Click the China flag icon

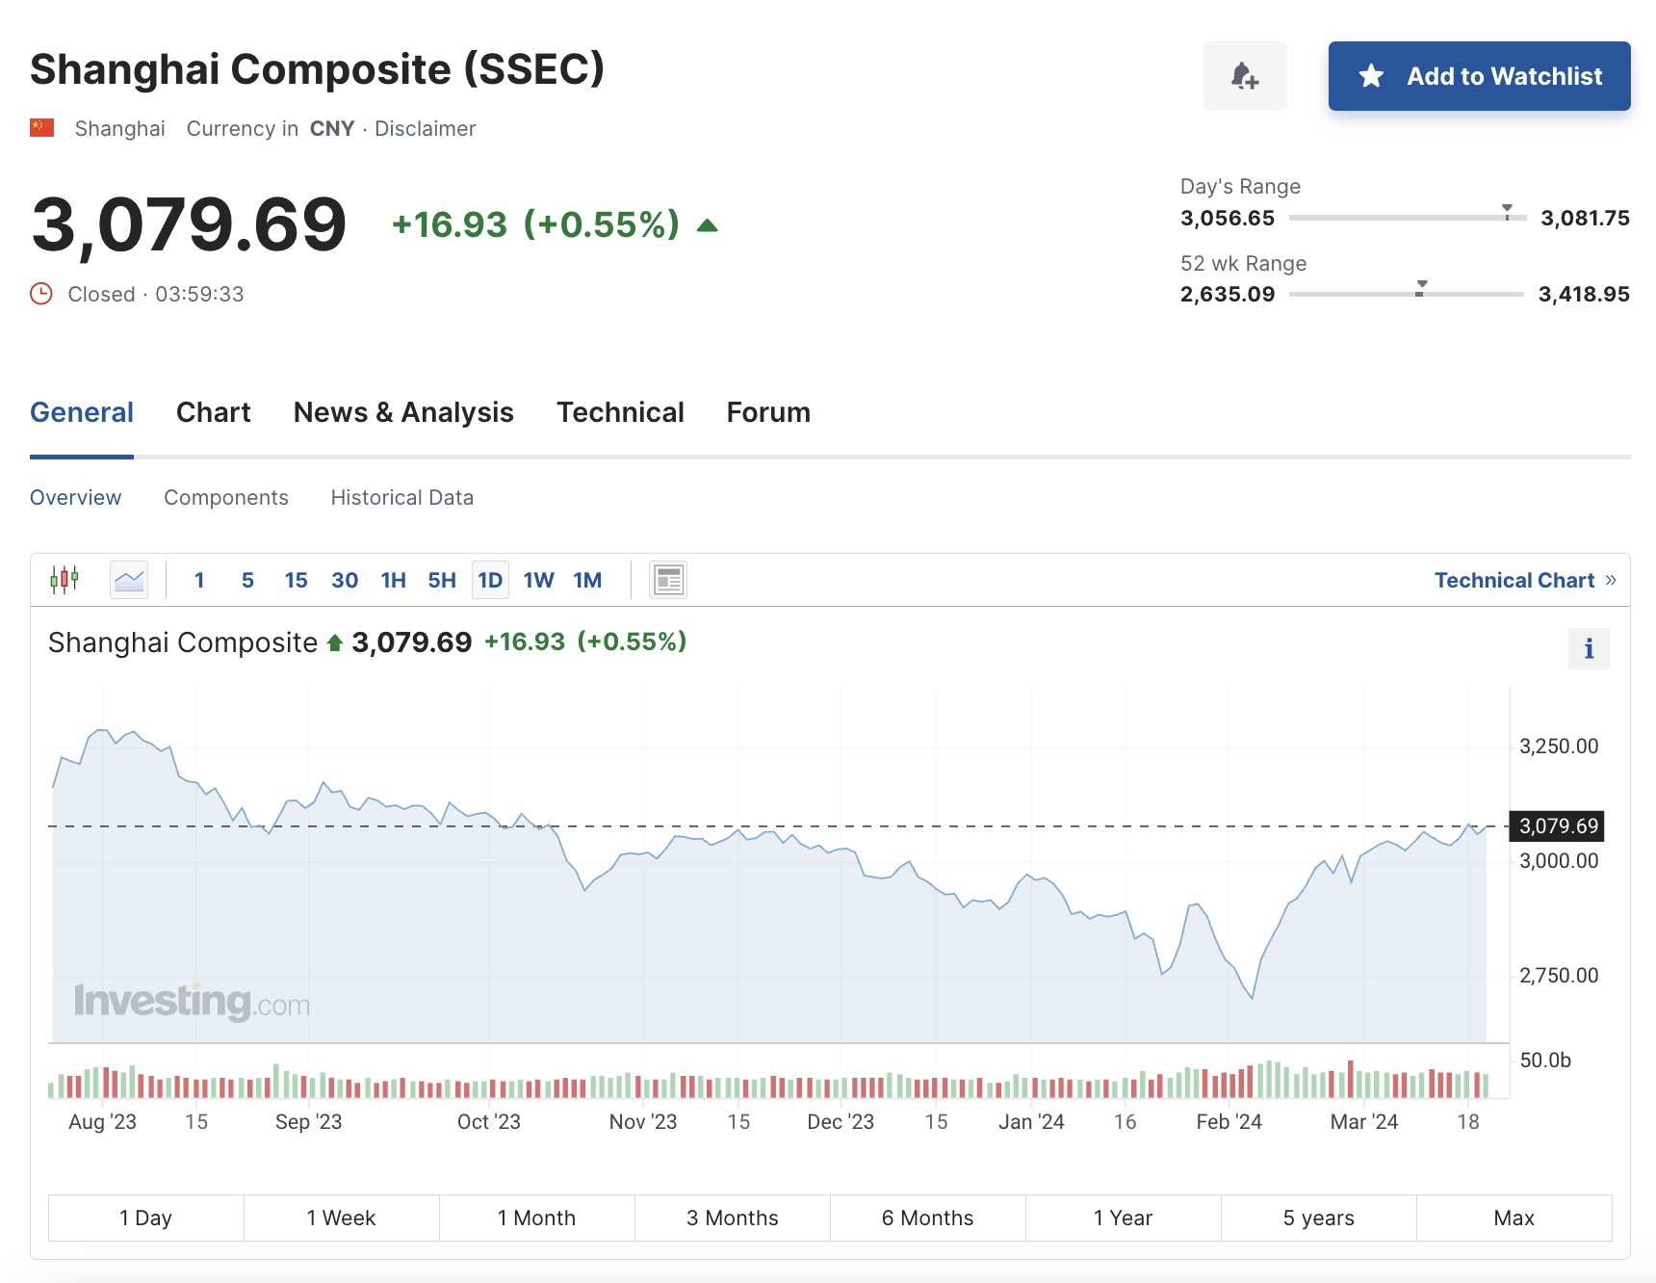(x=41, y=128)
